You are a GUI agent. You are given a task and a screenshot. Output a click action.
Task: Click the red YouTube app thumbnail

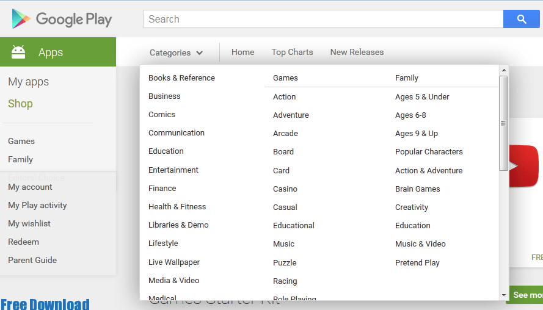pyautogui.click(x=524, y=166)
